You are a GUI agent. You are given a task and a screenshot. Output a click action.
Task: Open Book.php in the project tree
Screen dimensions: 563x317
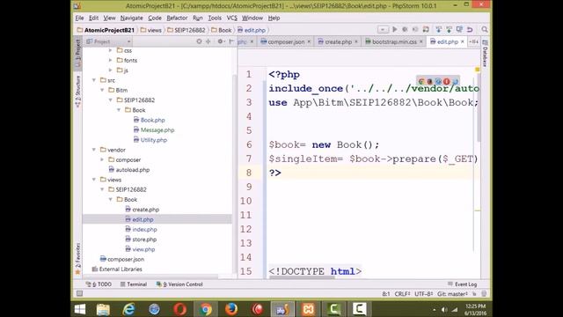tap(152, 120)
